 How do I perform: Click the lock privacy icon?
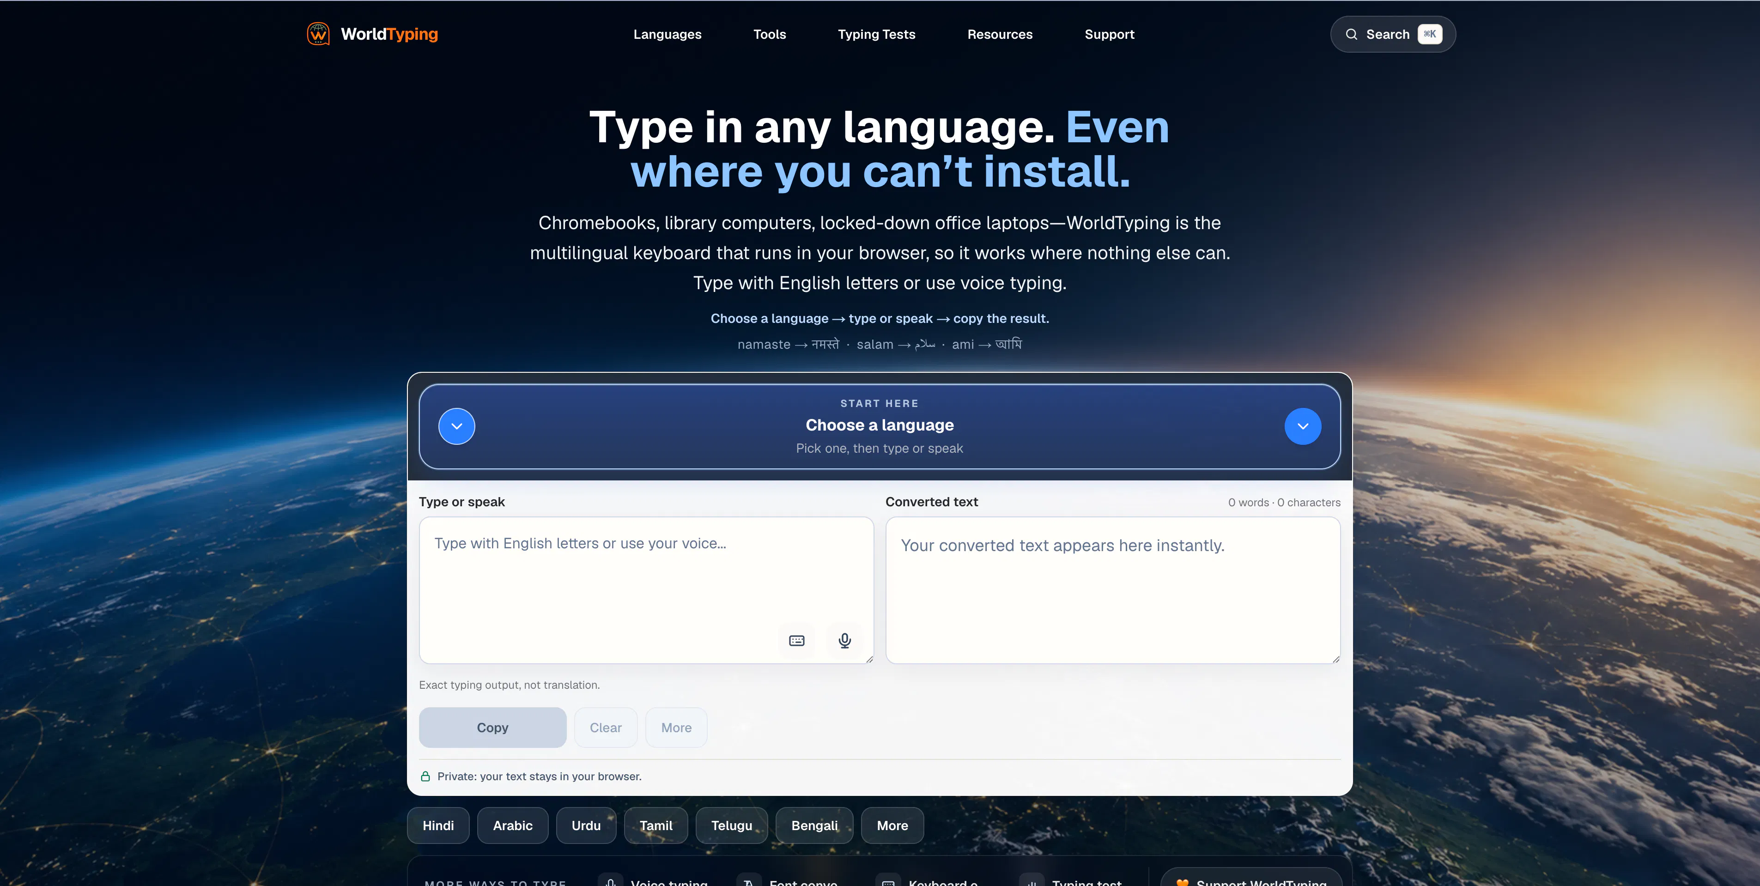tap(425, 776)
